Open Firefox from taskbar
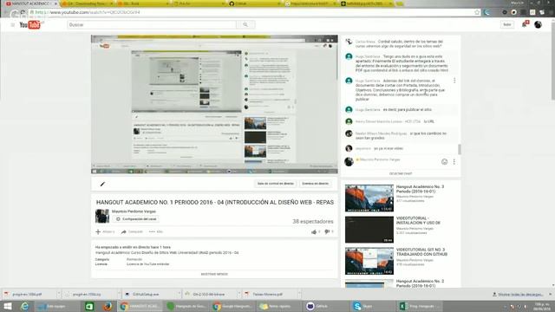 tap(108, 306)
